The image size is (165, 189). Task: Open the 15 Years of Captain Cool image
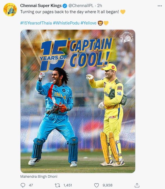pyautogui.click(x=78, y=101)
